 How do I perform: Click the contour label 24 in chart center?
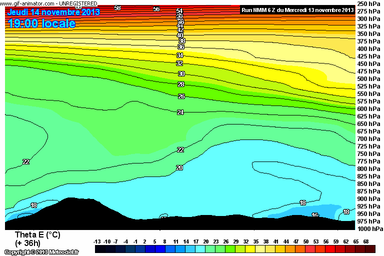tap(180, 112)
